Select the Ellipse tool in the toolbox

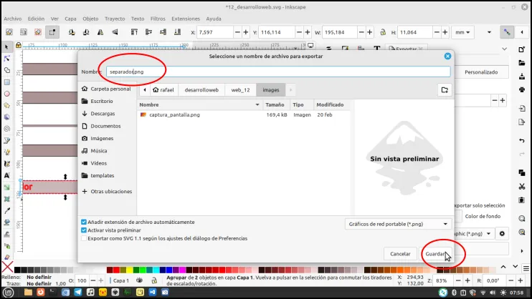pyautogui.click(x=6, y=94)
